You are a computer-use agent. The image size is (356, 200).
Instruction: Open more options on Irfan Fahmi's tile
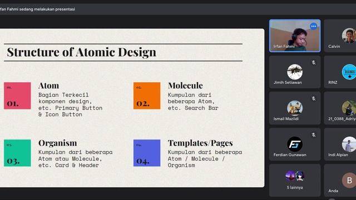314,26
